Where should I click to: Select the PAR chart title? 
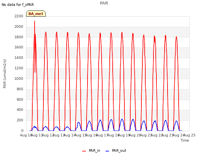point(104,3)
